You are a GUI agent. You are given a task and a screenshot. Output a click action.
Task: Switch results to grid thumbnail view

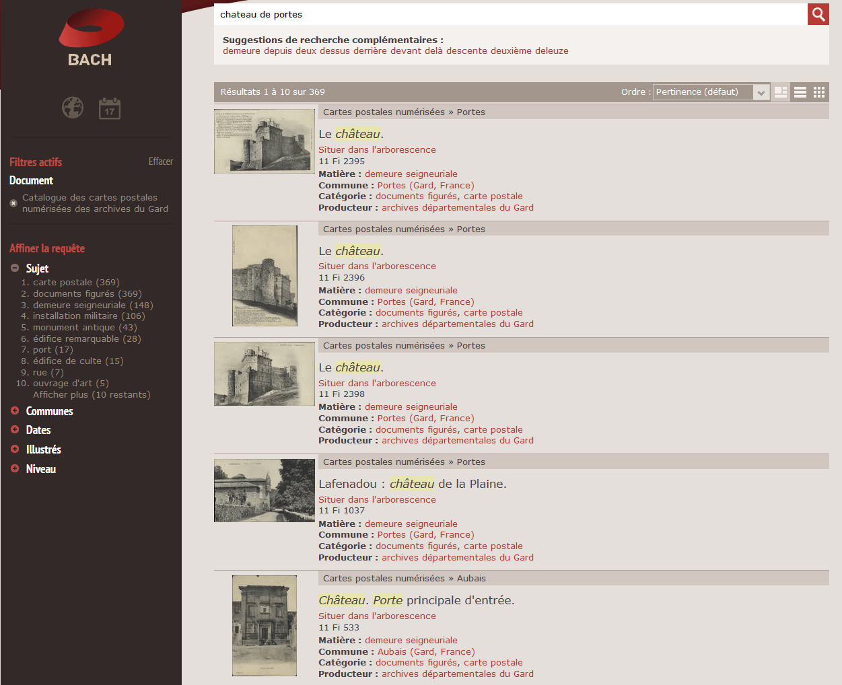click(x=819, y=92)
